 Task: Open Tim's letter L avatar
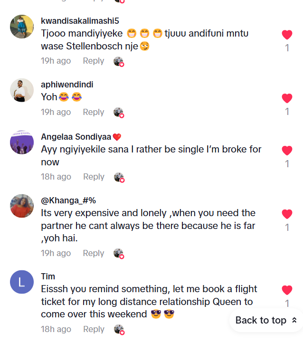22,282
